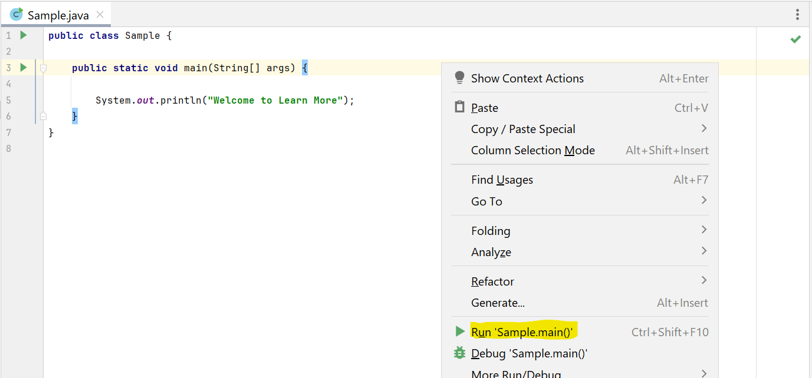Expand the Go To submenu arrow
Viewport: 812px width, 378px height.
[x=704, y=200]
